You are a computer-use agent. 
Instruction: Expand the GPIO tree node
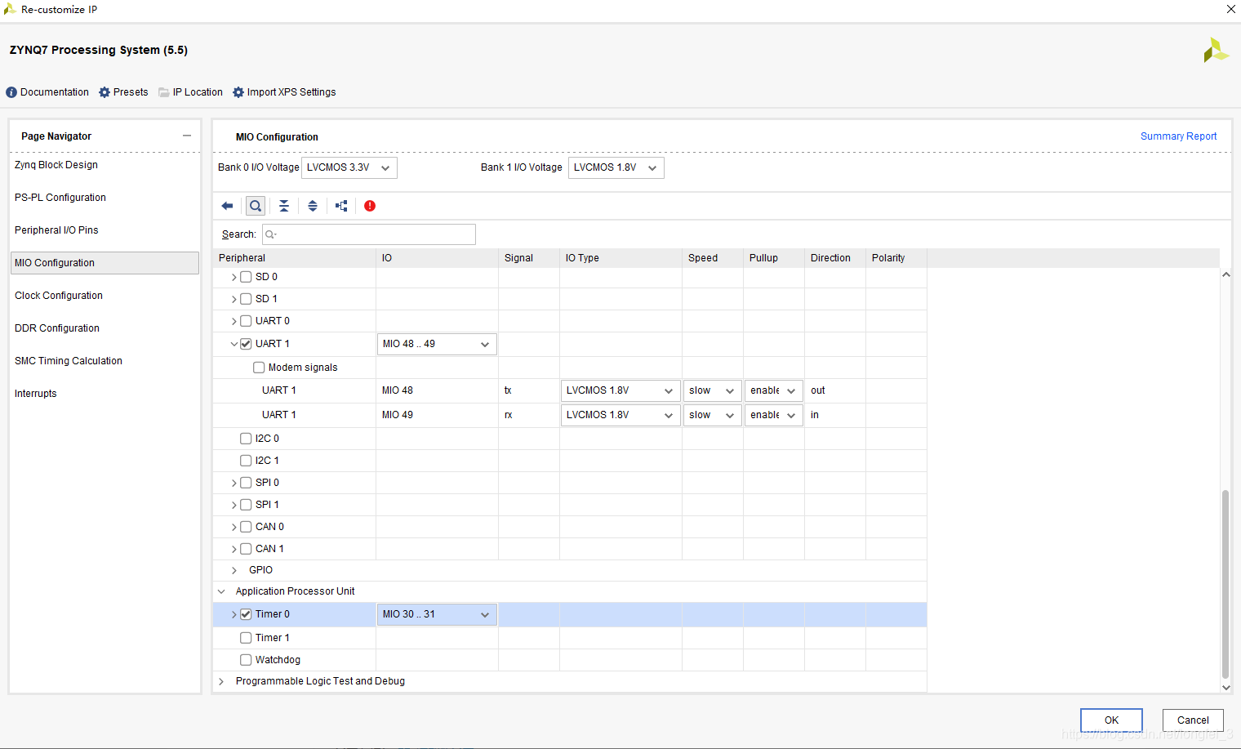click(x=234, y=570)
